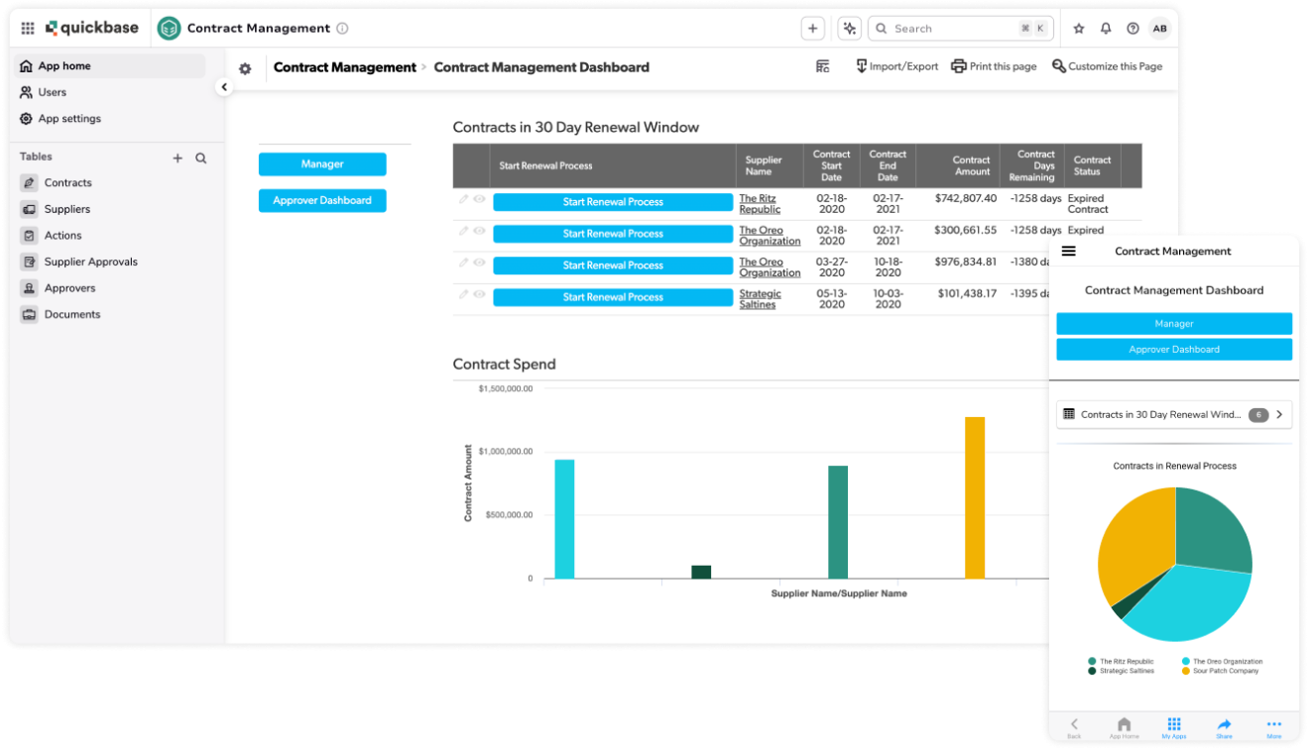The width and height of the screenshot is (1309, 751).
Task: Click the eye icon beside Strategic Saltines row
Action: [x=479, y=295]
